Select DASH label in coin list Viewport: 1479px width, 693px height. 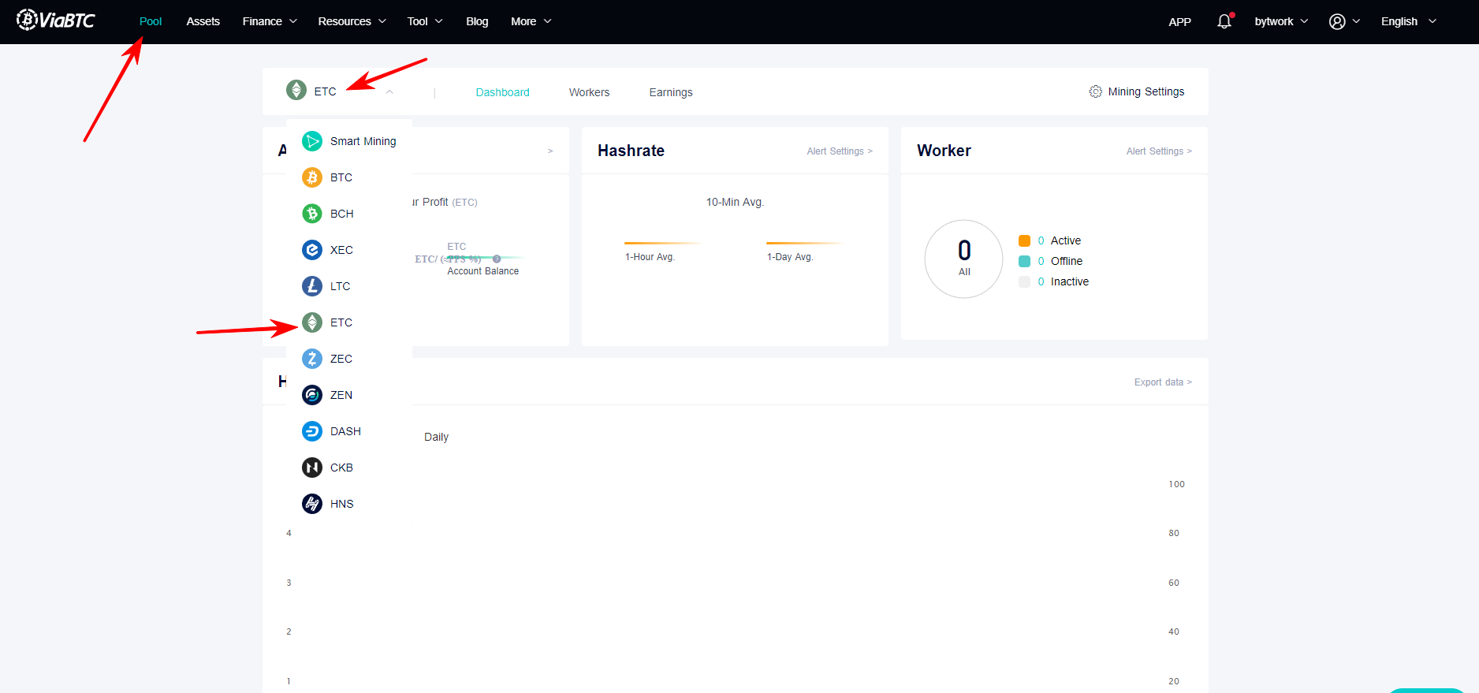click(345, 431)
